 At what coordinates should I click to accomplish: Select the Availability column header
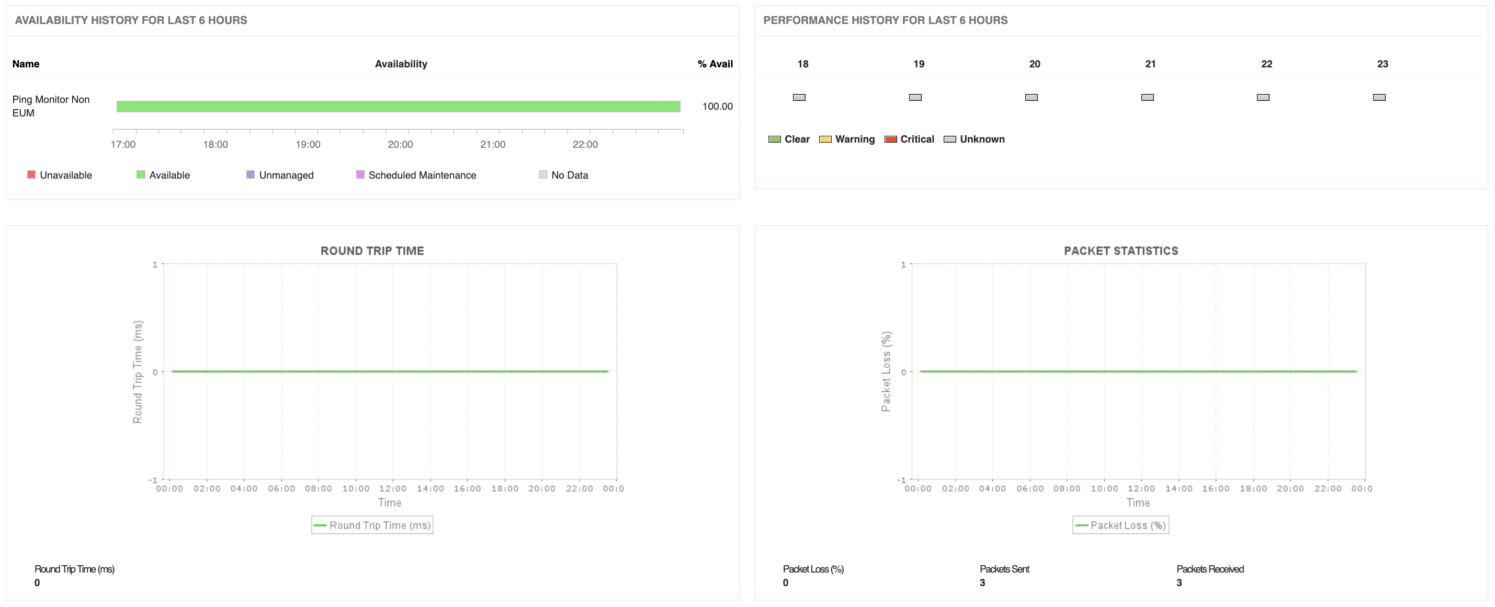pos(401,64)
